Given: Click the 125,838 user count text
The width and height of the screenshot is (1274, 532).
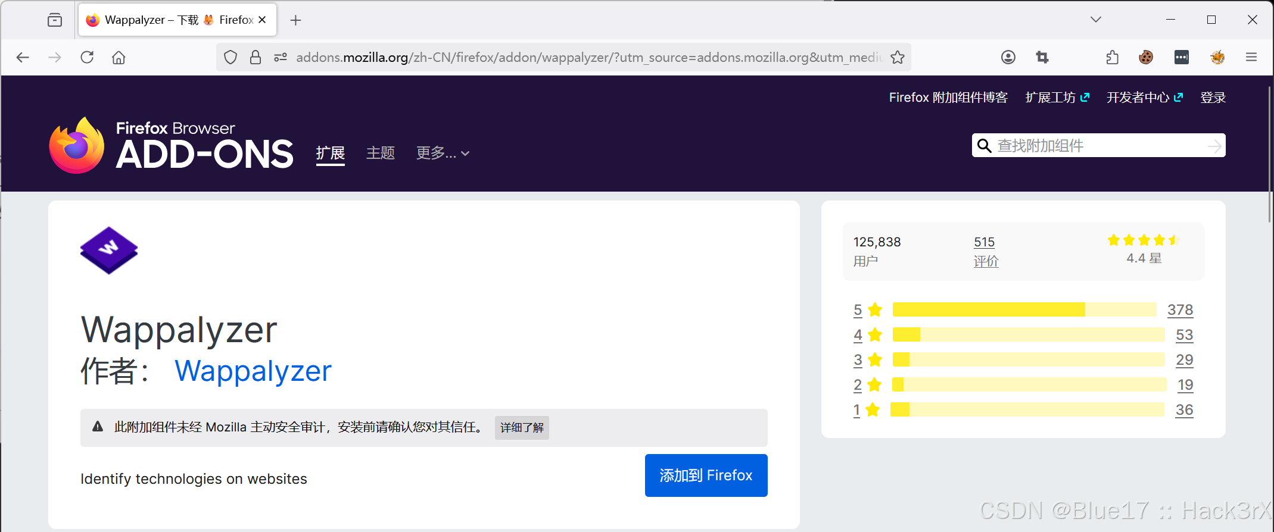Looking at the screenshot, I should (x=877, y=242).
